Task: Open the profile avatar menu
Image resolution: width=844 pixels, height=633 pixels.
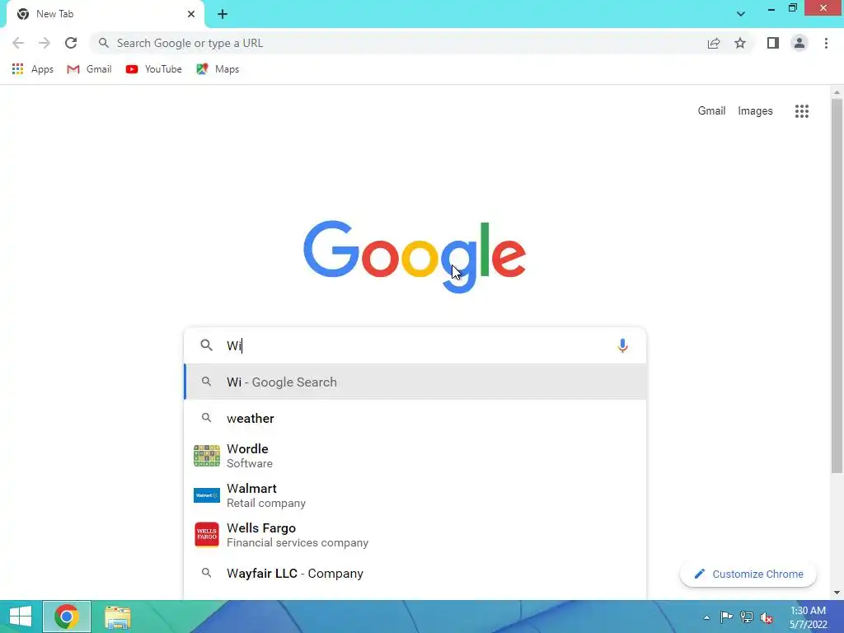Action: (x=799, y=43)
